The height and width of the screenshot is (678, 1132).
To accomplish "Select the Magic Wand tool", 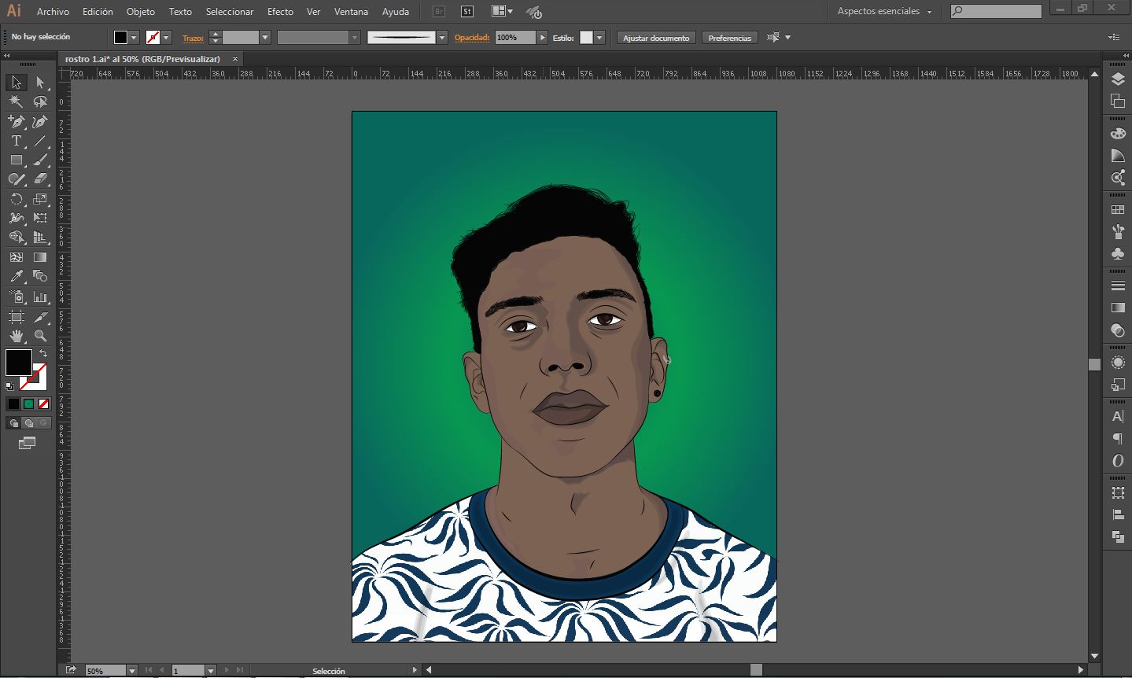I will [16, 102].
